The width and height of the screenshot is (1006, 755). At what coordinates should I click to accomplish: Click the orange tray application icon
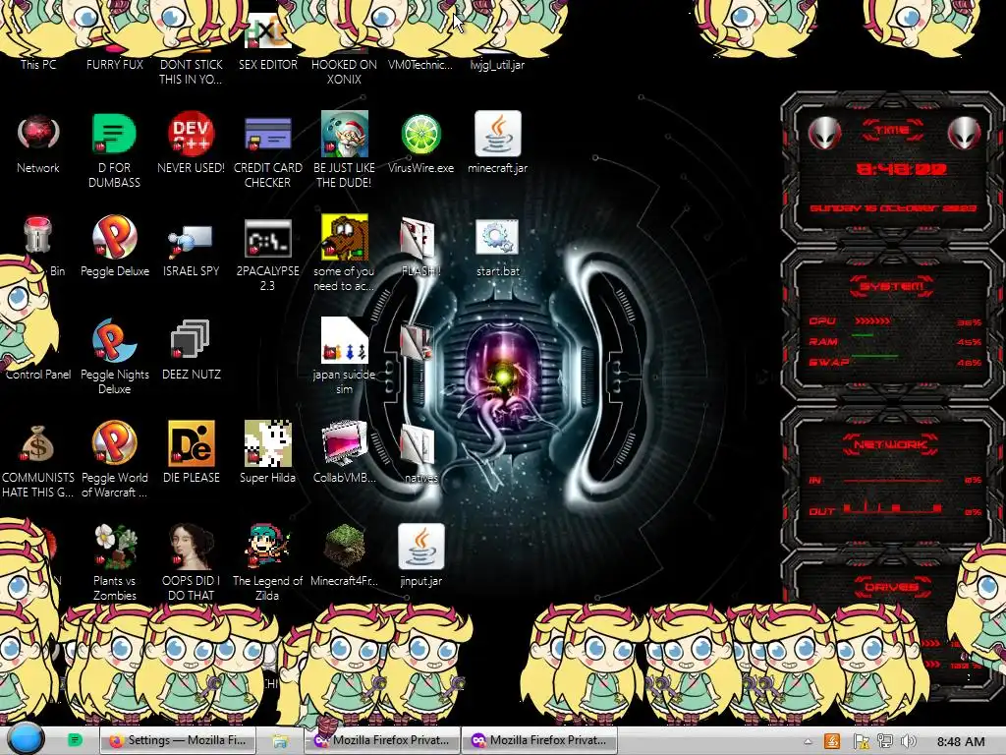pyautogui.click(x=832, y=741)
